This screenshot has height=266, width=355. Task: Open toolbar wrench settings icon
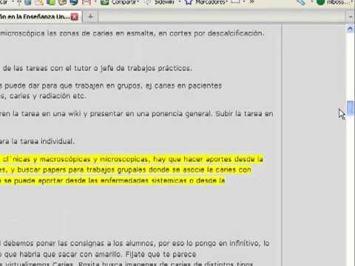[x=300, y=2]
